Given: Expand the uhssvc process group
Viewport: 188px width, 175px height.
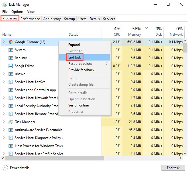Looking at the screenshot, I should (4, 74).
